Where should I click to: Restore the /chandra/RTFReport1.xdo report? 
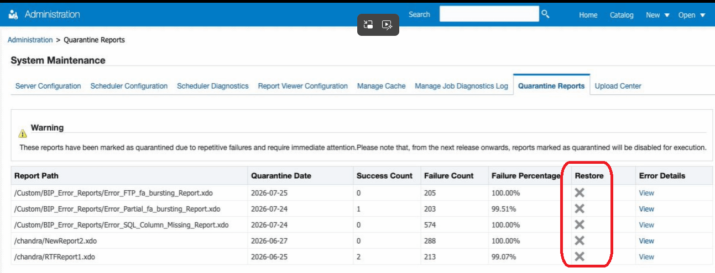tap(580, 256)
